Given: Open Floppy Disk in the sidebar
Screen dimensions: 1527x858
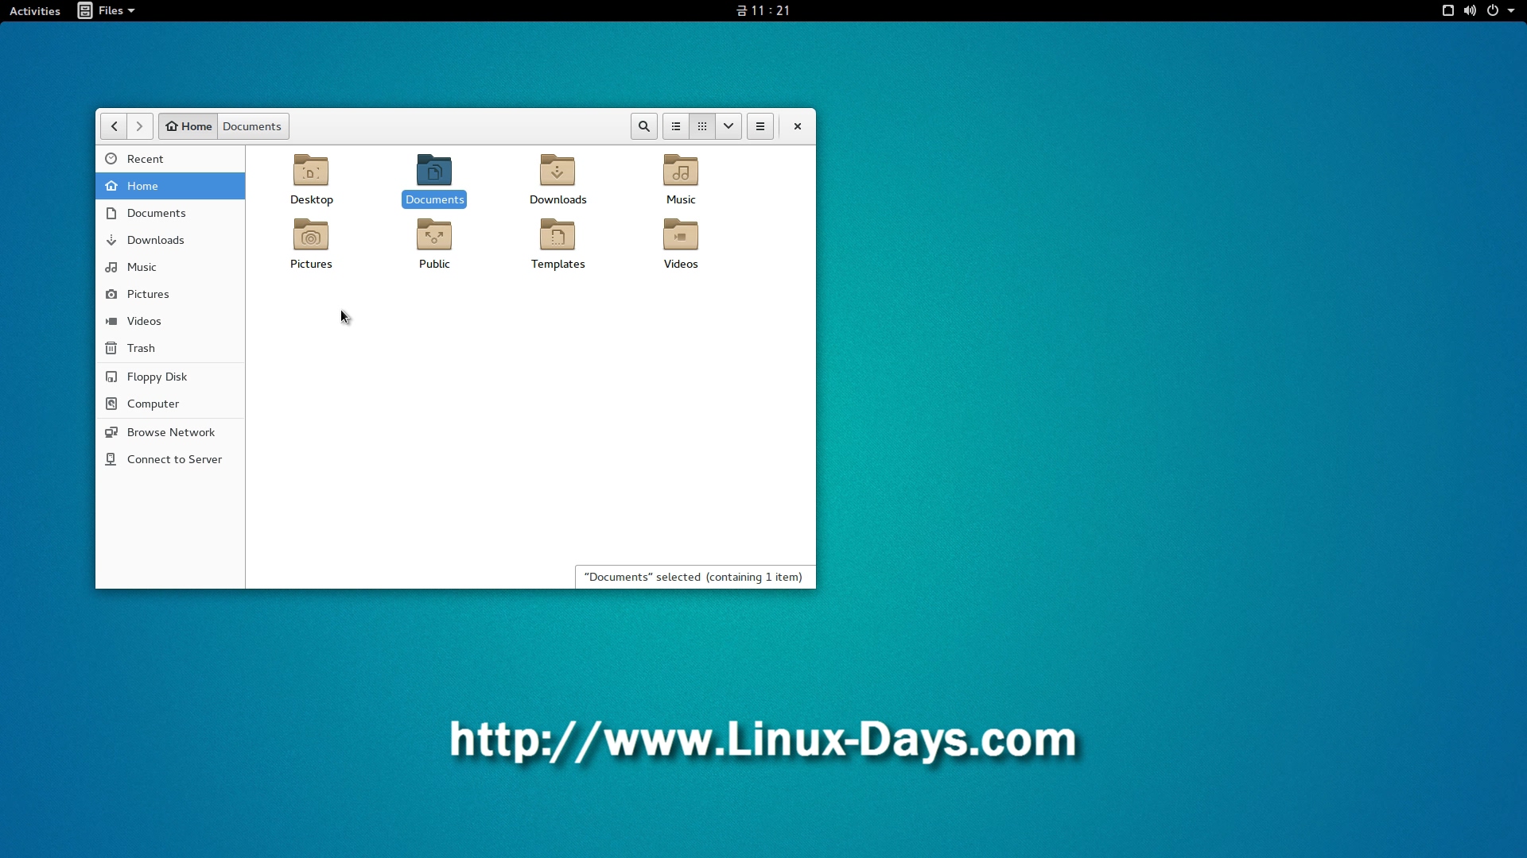Looking at the screenshot, I should (170, 377).
